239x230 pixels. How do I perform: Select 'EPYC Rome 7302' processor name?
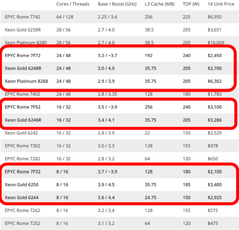click(x=22, y=146)
